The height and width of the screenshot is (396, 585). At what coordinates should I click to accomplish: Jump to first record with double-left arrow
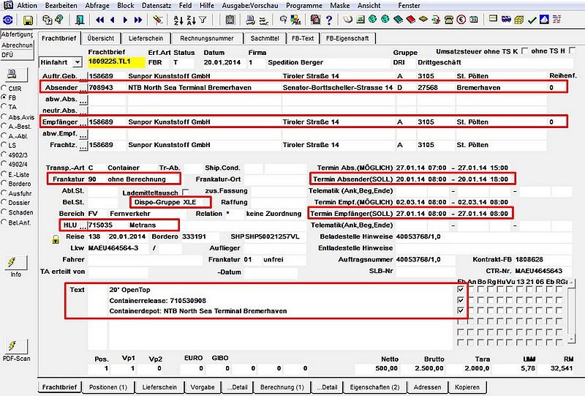click(x=99, y=20)
